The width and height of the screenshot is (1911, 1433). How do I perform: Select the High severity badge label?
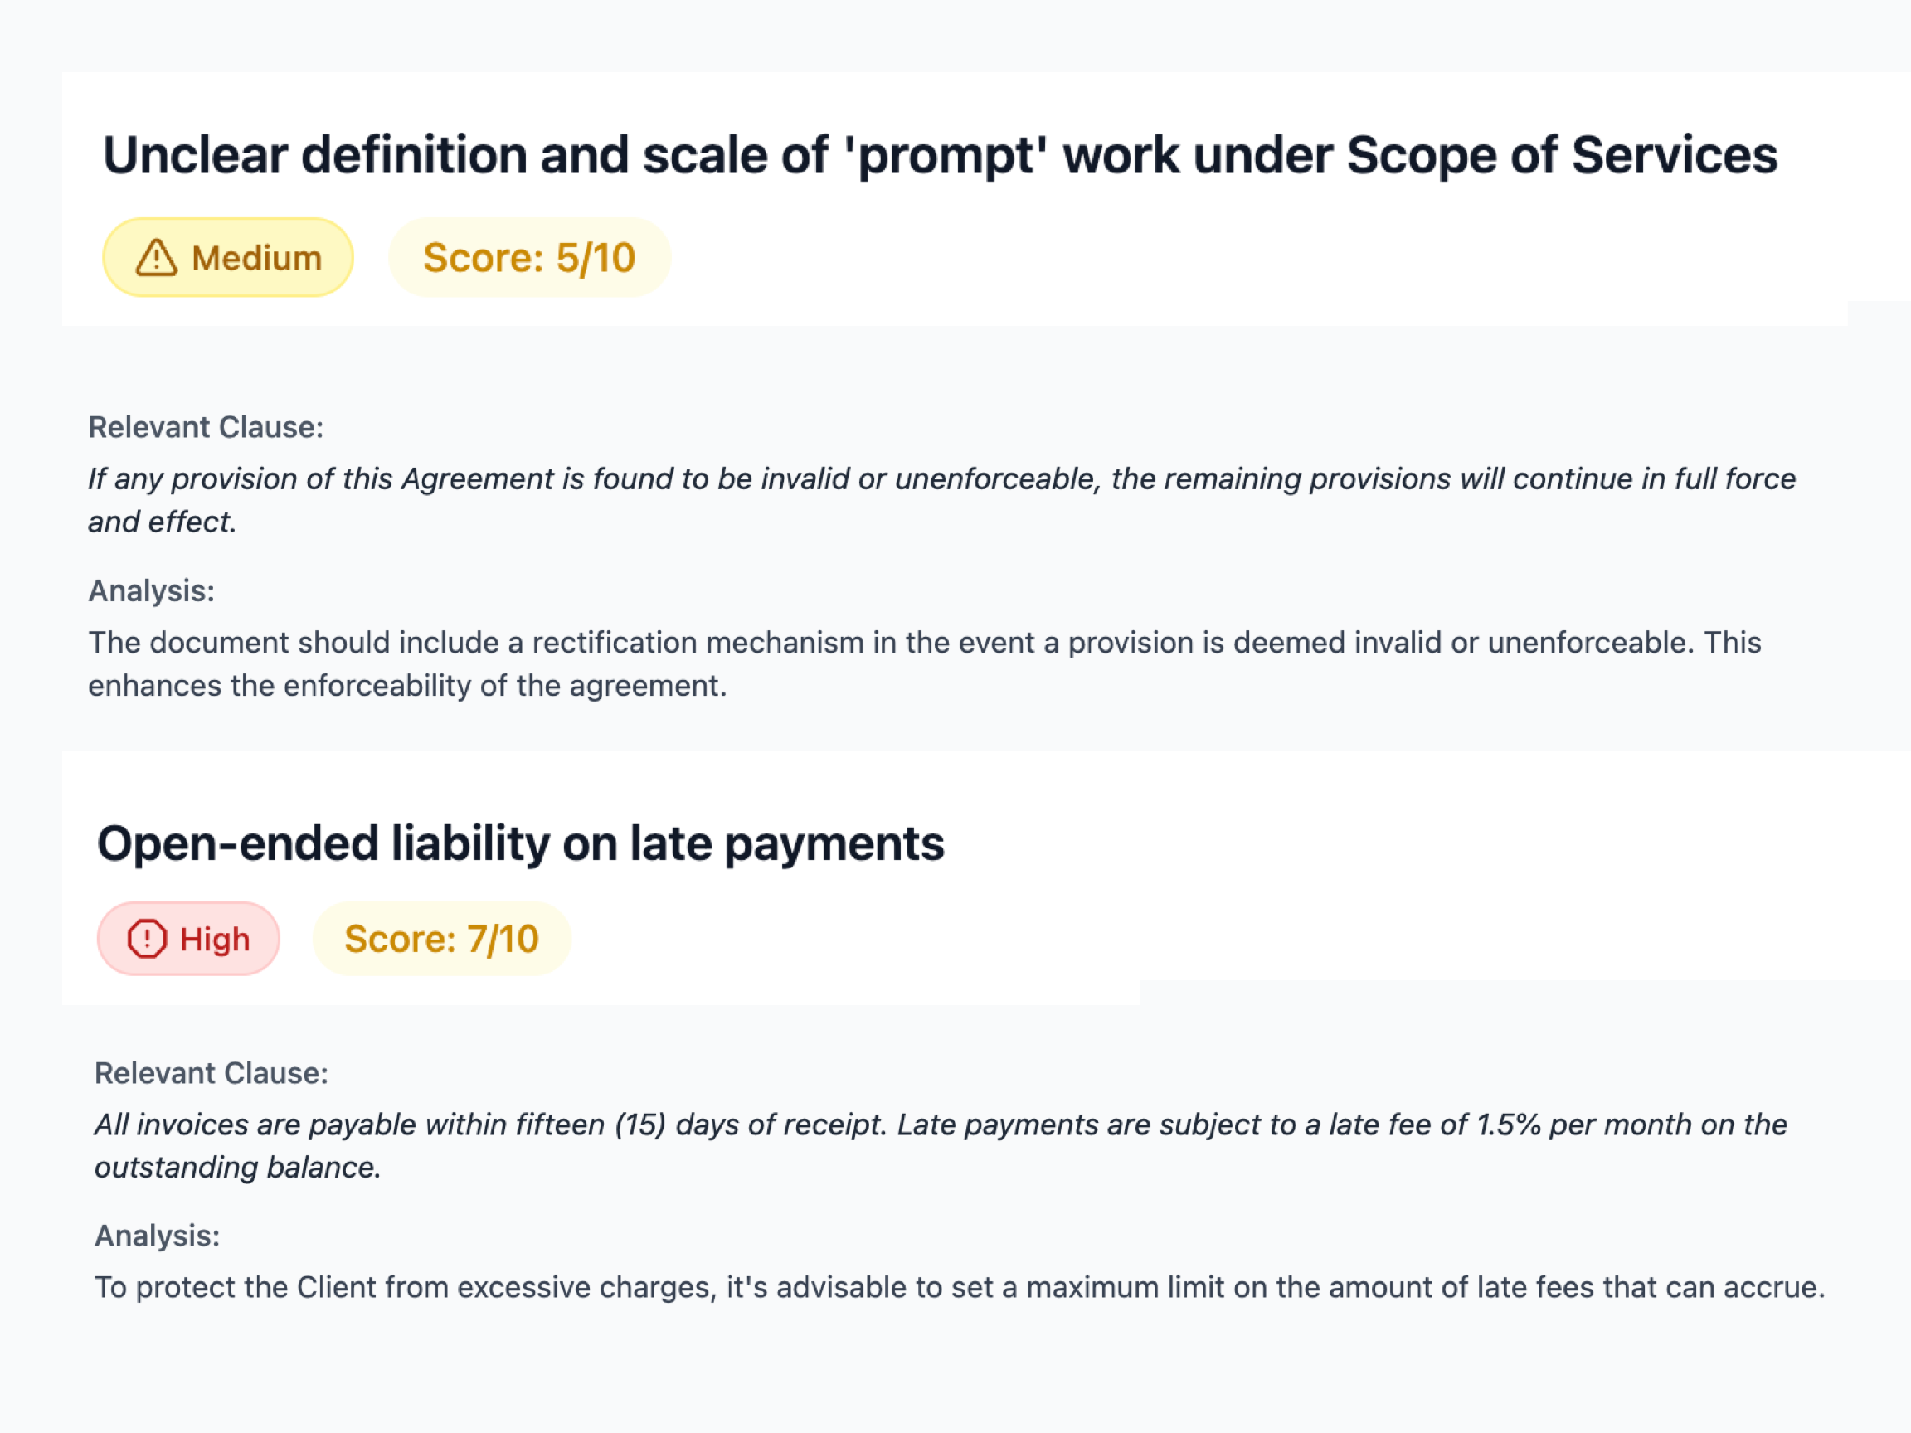(214, 939)
